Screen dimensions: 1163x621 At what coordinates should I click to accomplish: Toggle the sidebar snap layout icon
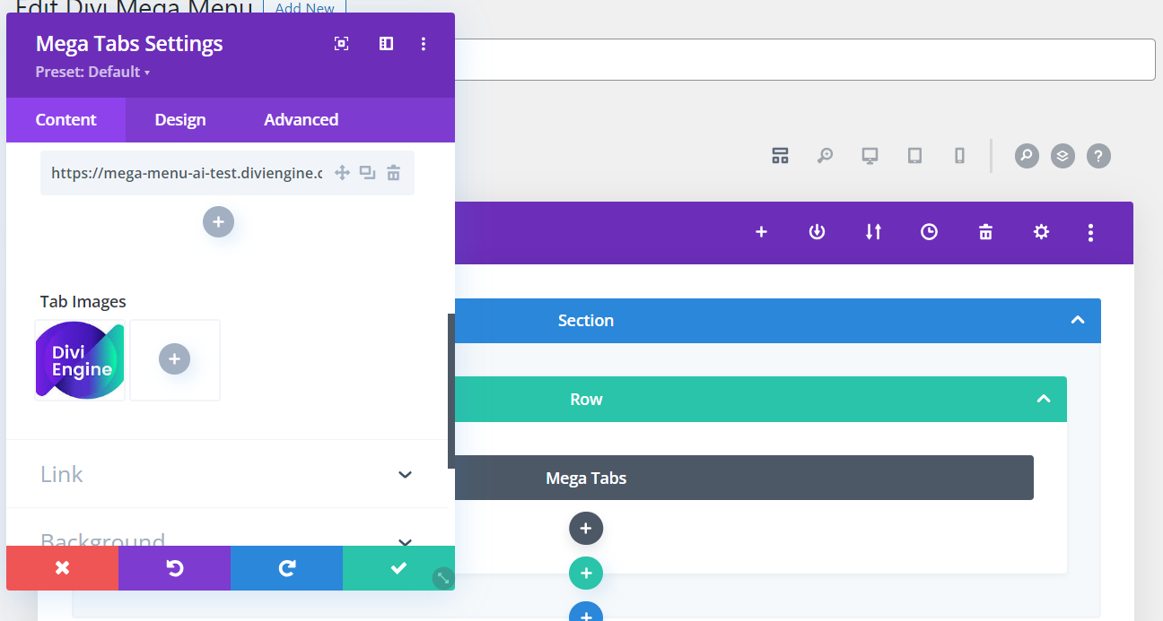tap(386, 44)
